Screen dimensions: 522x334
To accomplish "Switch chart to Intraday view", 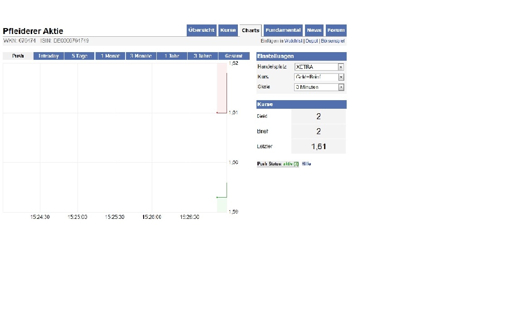I will click(48, 56).
